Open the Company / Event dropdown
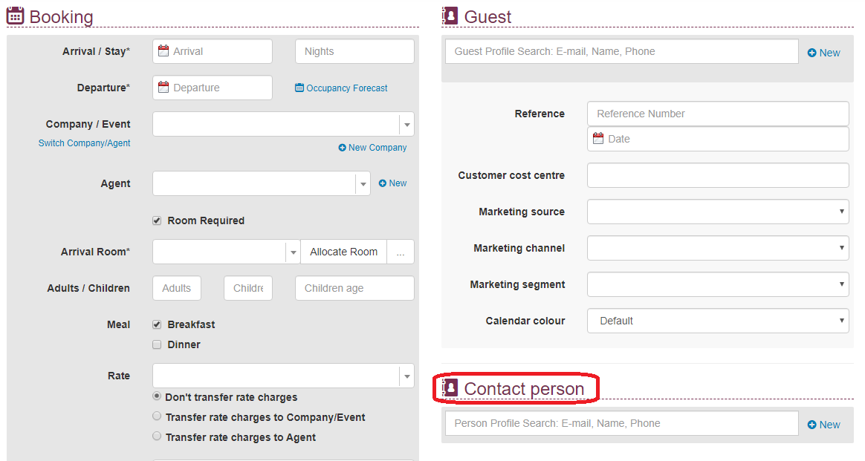 (406, 124)
